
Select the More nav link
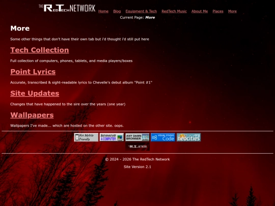click(x=232, y=11)
